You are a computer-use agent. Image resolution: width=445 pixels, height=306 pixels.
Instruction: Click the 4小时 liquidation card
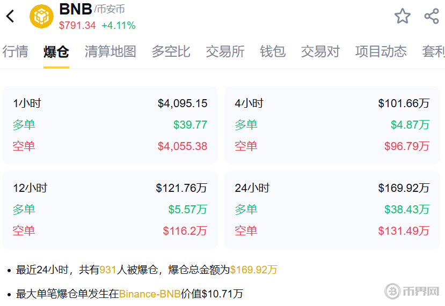pos(332,125)
